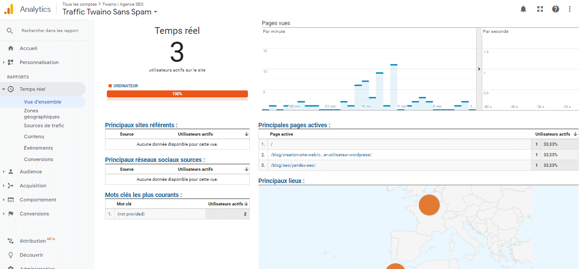Click the Acquisition branching icon
Image resolution: width=579 pixels, height=269 pixels.
[x=11, y=186]
